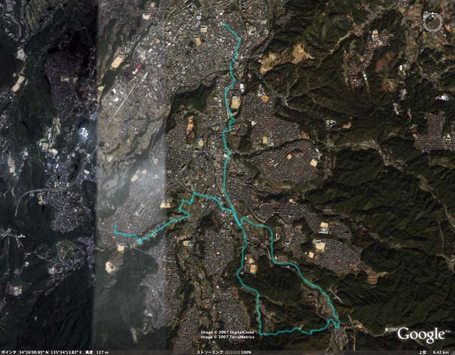Image resolution: width=455 pixels, height=355 pixels.
Task: Click the ポインタ label in the status bar
Action: tap(8, 352)
